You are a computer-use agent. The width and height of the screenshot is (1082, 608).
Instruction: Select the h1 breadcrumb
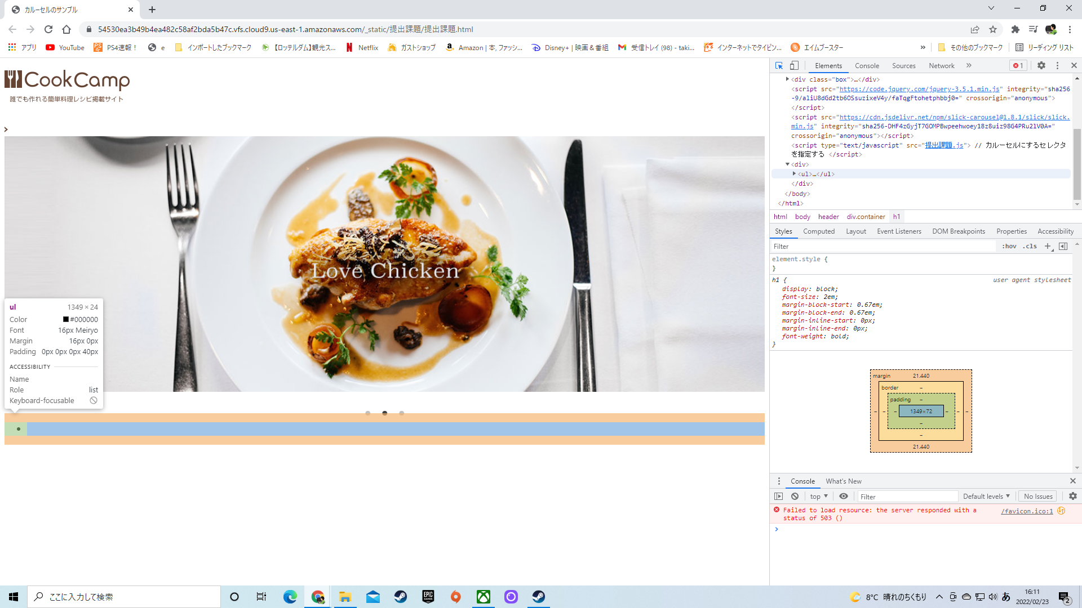(x=897, y=217)
